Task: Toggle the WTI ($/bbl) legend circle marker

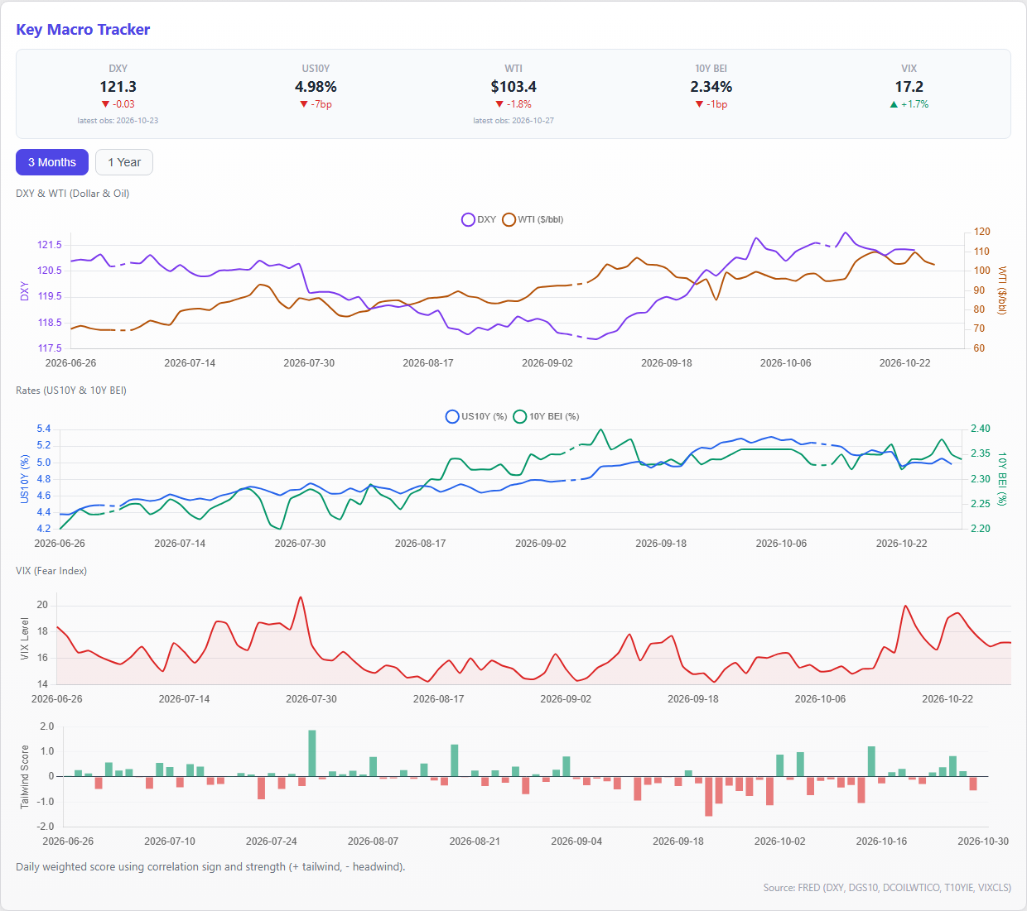Action: pos(509,219)
